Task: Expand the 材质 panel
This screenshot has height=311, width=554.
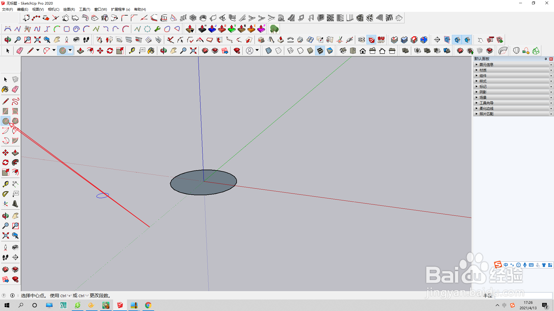Action: tap(511, 70)
